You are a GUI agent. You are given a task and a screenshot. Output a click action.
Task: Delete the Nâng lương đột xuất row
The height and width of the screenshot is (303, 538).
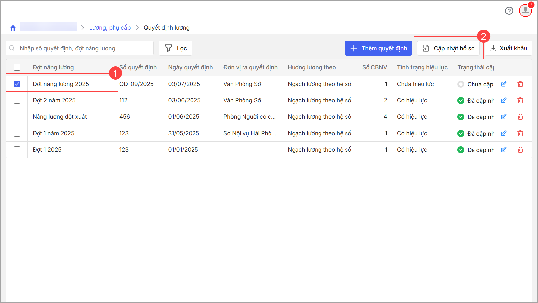pyautogui.click(x=520, y=117)
